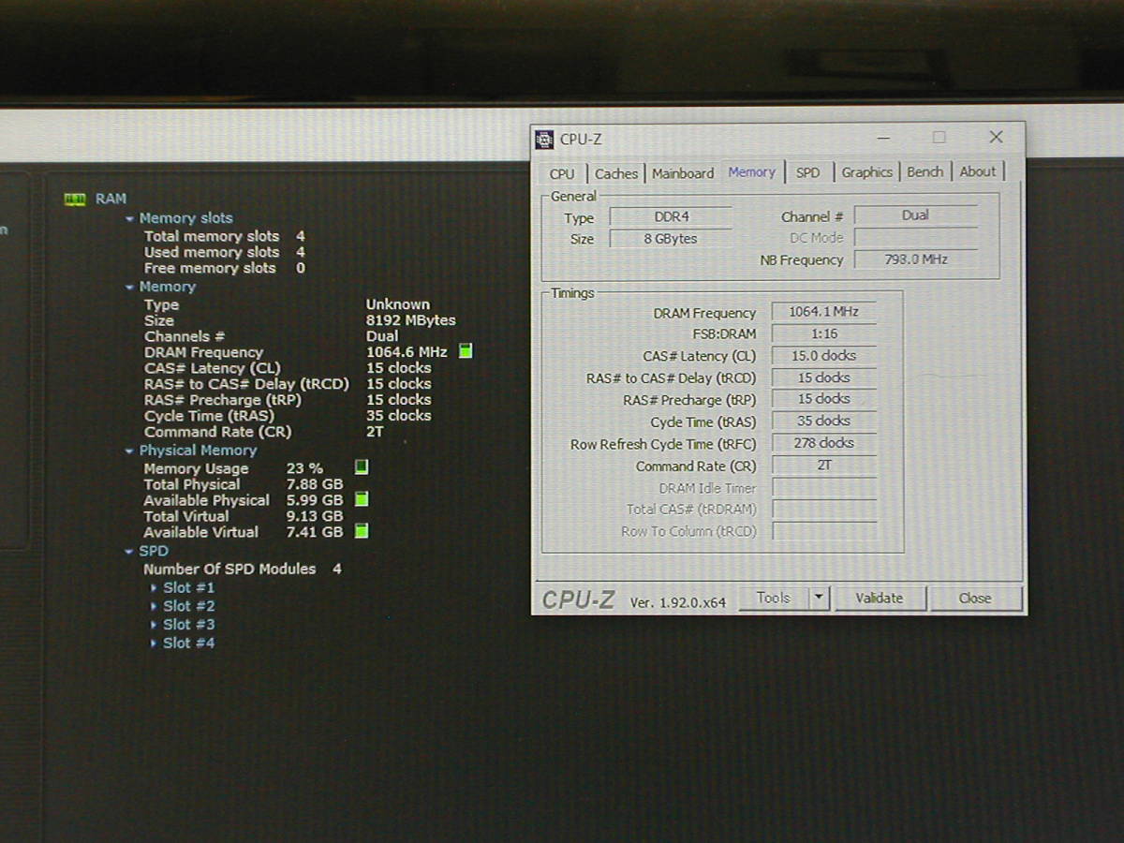Click the DRAM Frequency 1064.1 MHz field
1124x843 pixels.
pyautogui.click(x=824, y=312)
